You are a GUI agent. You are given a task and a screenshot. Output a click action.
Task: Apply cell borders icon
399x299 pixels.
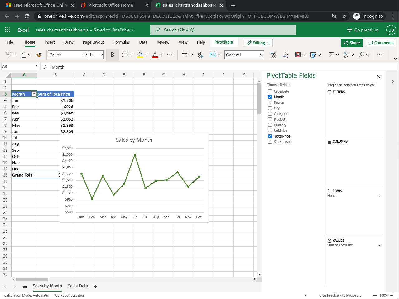125,55
